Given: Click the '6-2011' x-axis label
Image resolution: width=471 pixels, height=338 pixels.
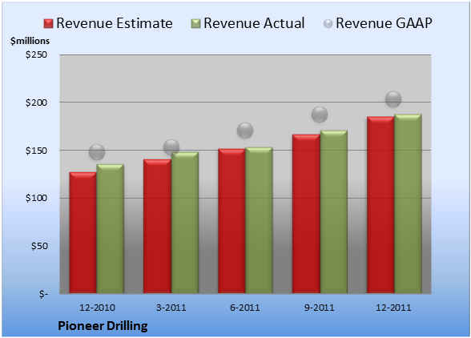Looking at the screenshot, I should 245,308.
